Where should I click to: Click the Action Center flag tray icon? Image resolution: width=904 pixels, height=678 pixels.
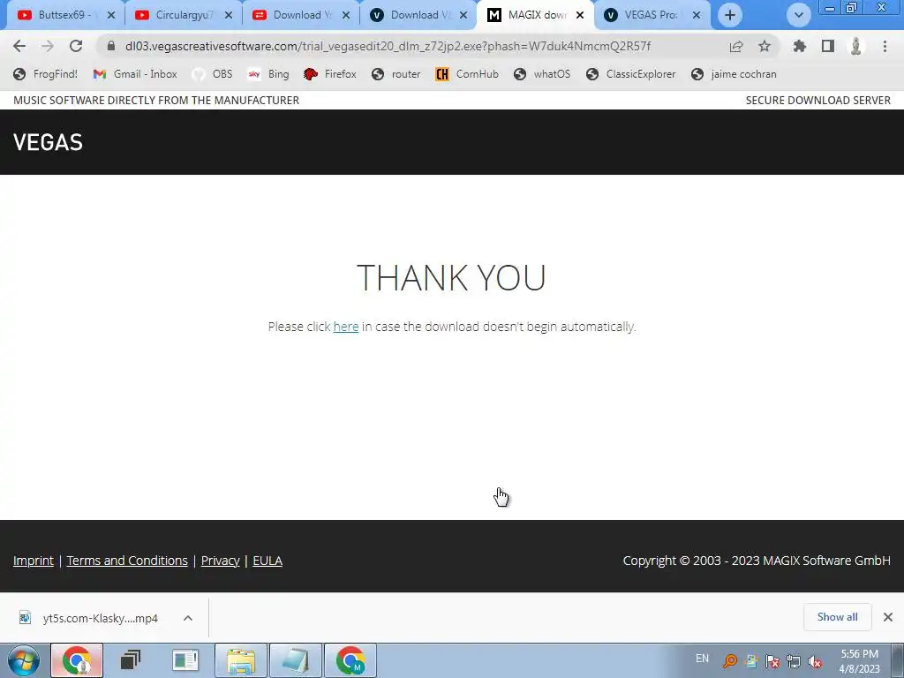click(772, 661)
